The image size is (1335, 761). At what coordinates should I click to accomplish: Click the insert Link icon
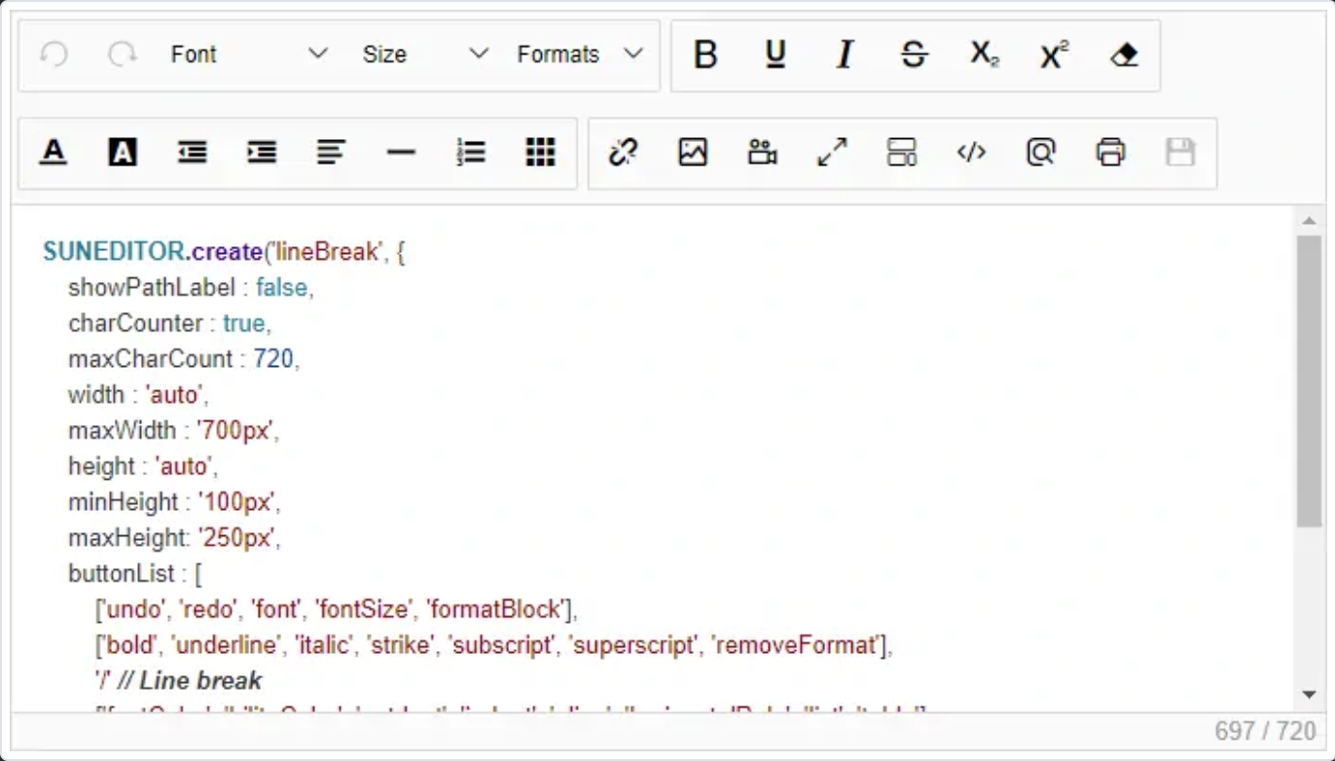(623, 153)
